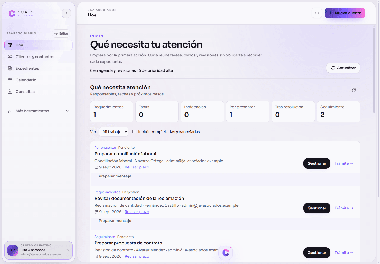Create a new client with Nuevo cliente
Image resolution: width=380 pixels, height=264 pixels.
point(345,13)
